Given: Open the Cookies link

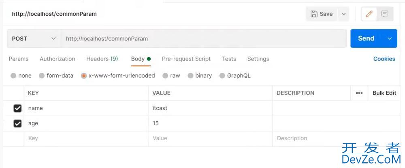Looking at the screenshot, I should (x=384, y=59).
